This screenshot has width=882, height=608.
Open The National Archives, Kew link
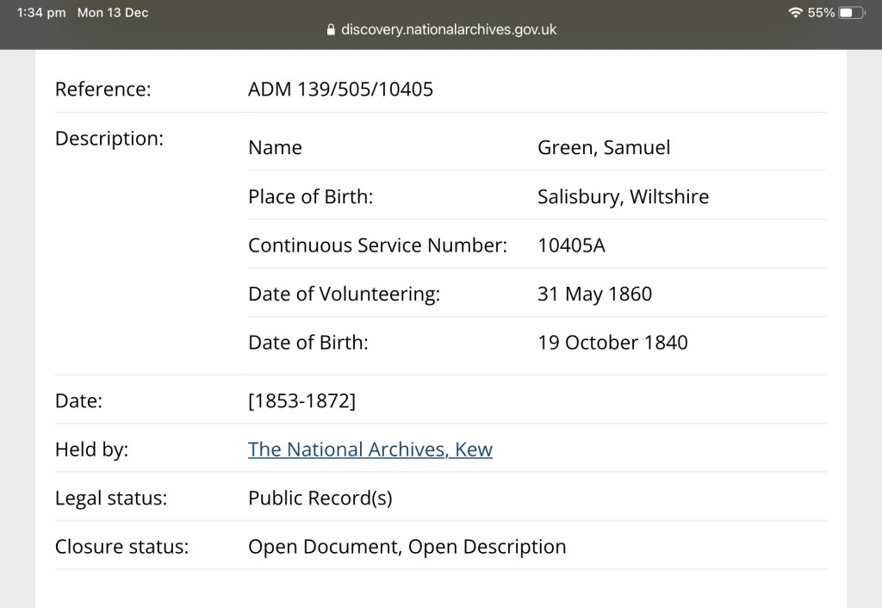[x=370, y=449]
